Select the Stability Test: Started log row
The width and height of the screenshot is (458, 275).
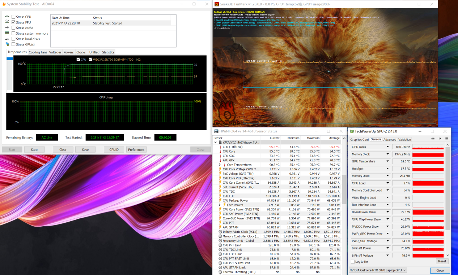(113, 23)
